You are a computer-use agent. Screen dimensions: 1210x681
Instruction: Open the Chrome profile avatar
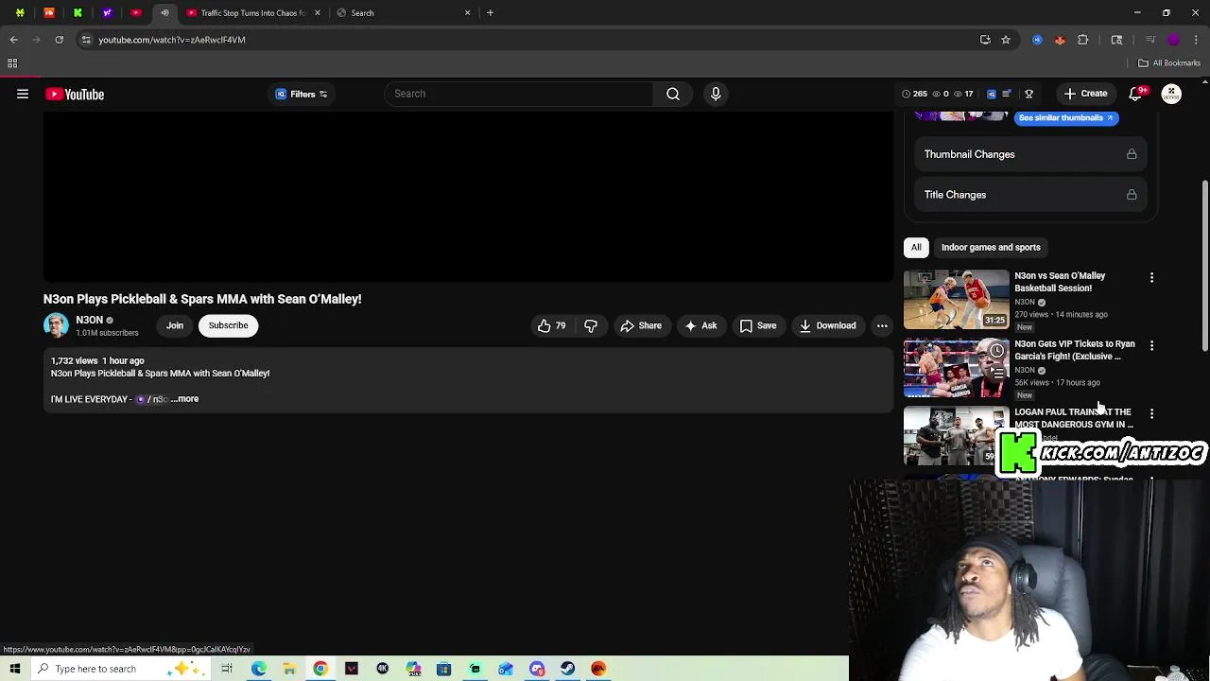coord(1173,40)
